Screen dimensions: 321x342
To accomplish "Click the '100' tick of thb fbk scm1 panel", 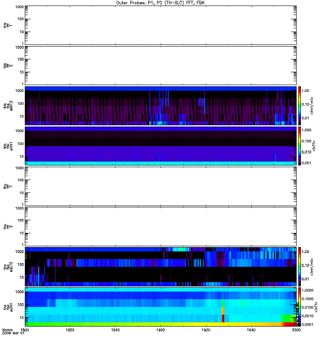I will coord(21,144).
